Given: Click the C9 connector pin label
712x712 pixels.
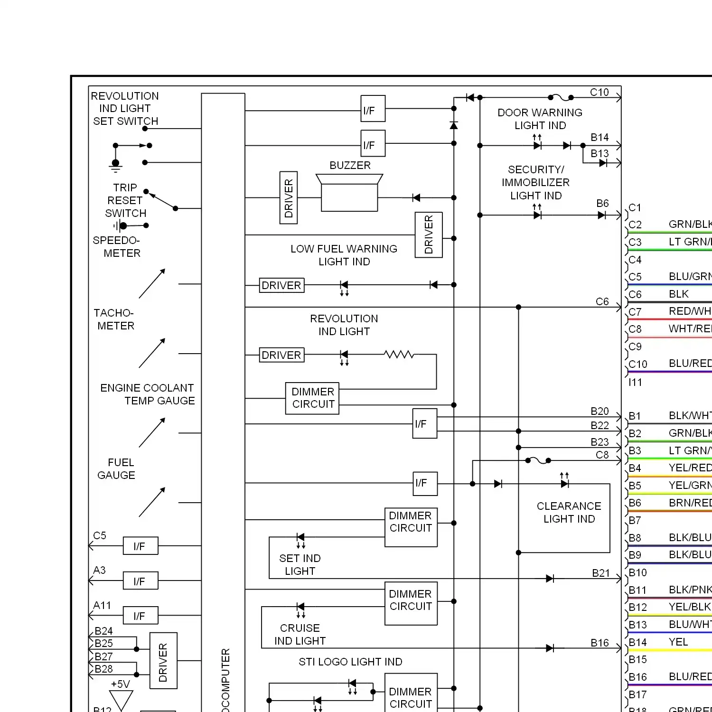Looking at the screenshot, I should click(x=635, y=347).
